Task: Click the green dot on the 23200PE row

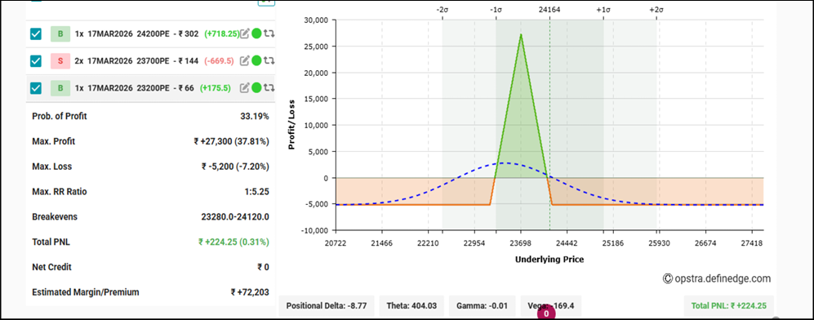Action: click(x=256, y=87)
